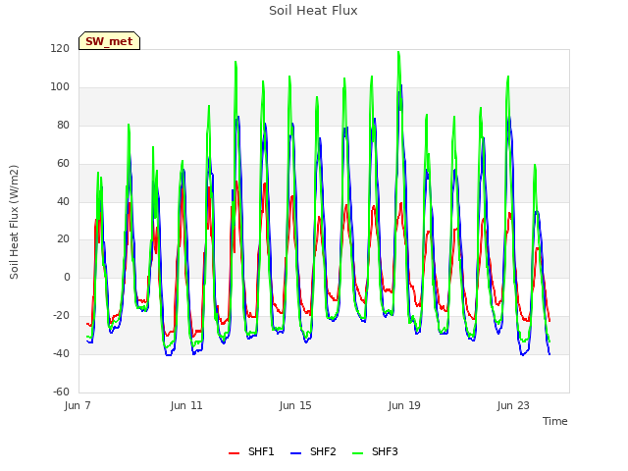The height and width of the screenshot is (471, 628).
Task: Toggle the SHF1 series in the legend
Action: [251, 451]
